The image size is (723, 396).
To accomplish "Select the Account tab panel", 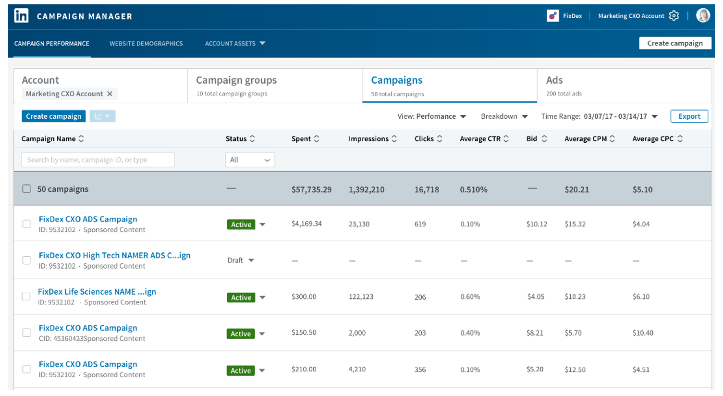I will [x=100, y=86].
